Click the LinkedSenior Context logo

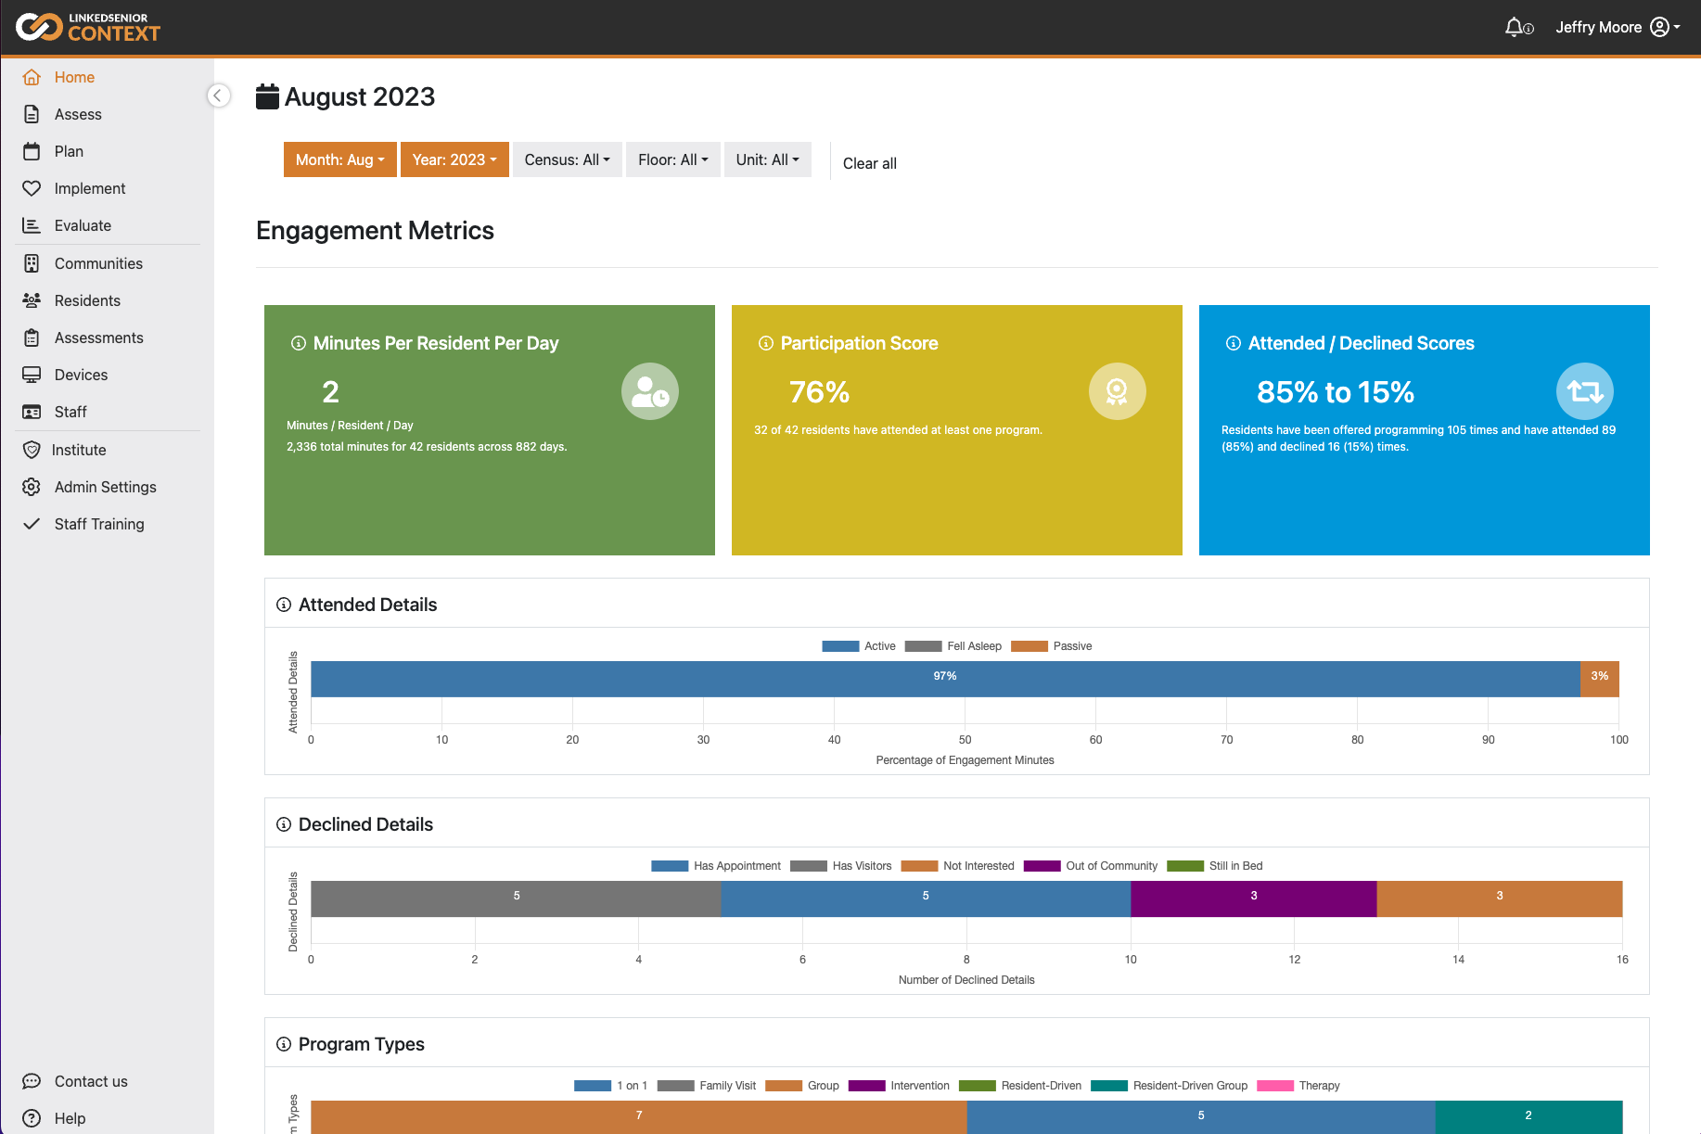(88, 28)
